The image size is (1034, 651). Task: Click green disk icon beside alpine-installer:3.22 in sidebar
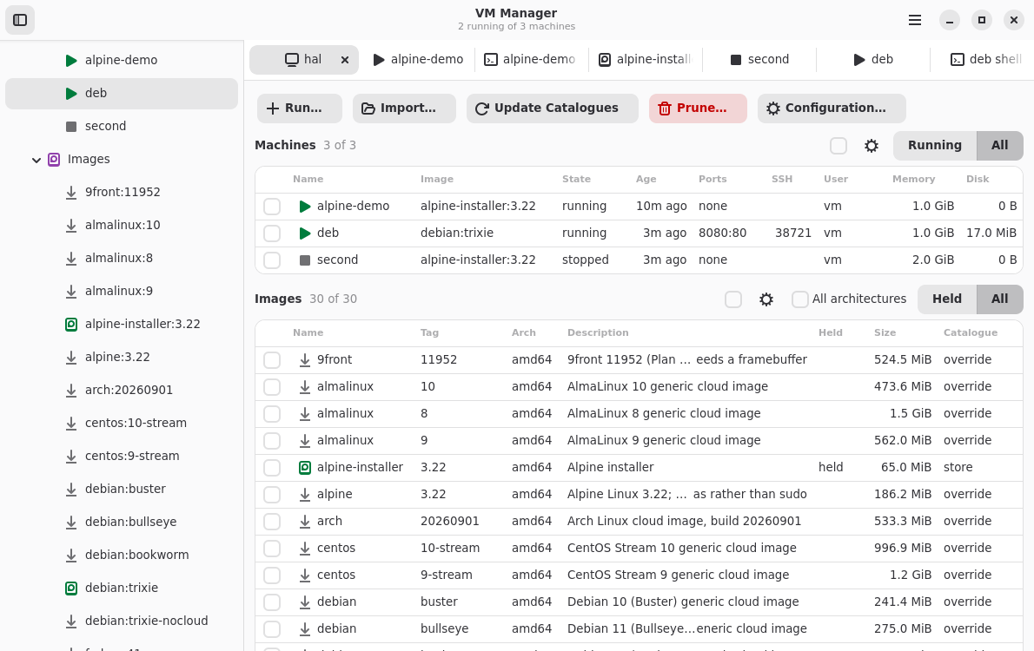[71, 324]
